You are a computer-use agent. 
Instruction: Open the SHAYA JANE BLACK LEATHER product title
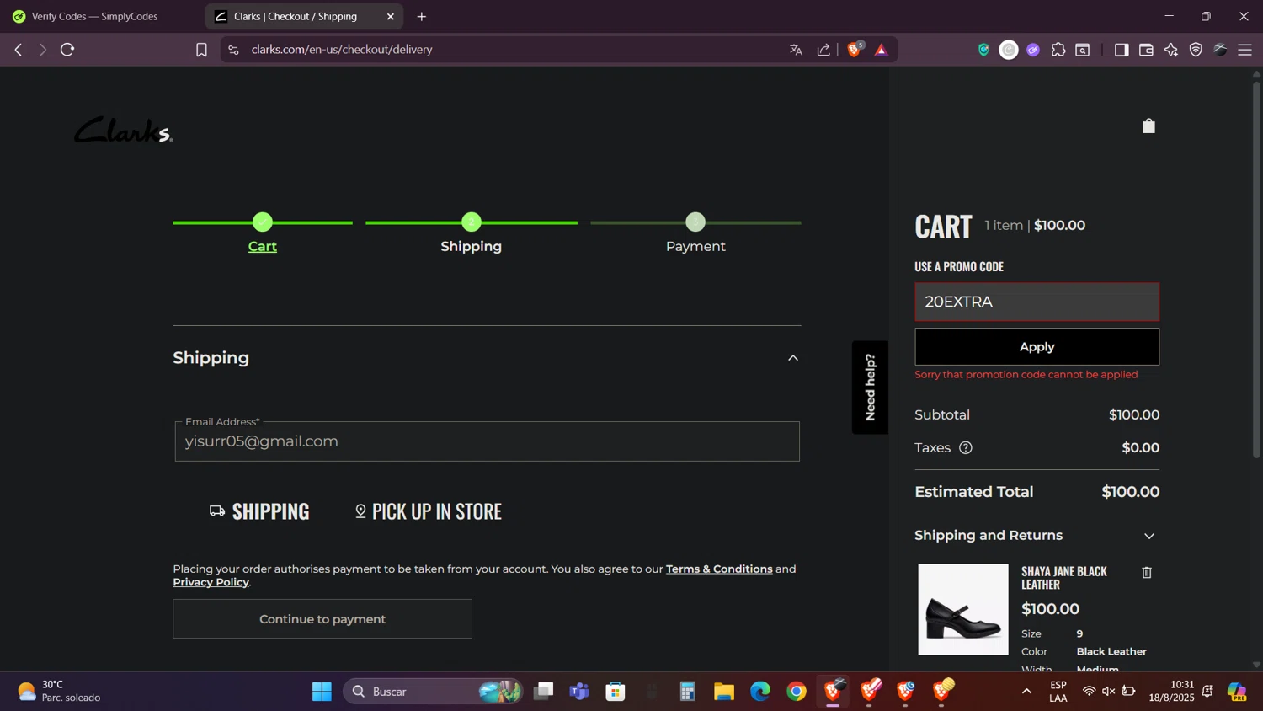click(x=1064, y=578)
